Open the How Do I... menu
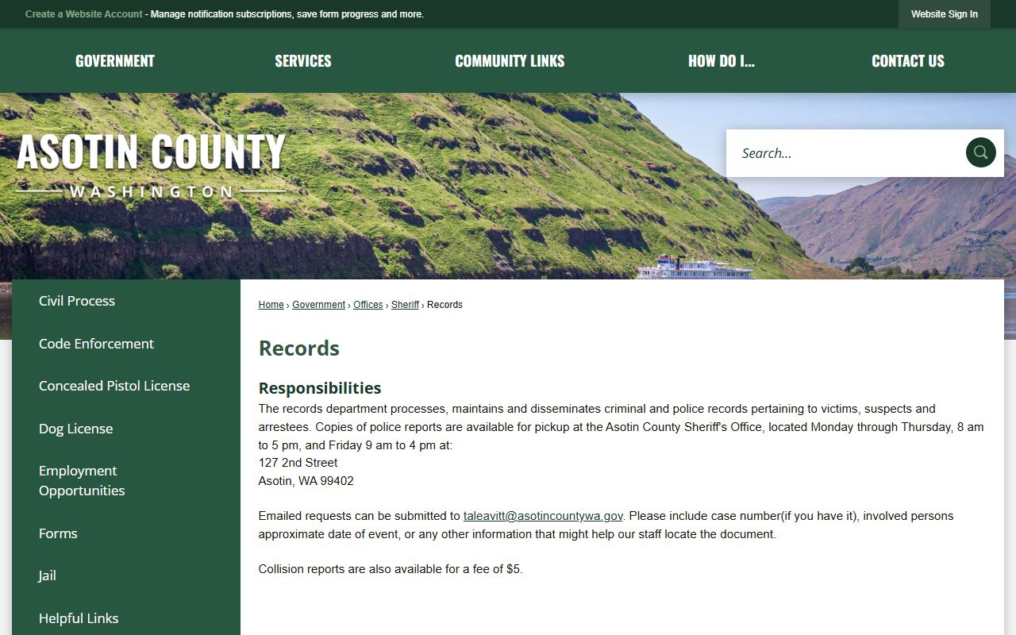The width and height of the screenshot is (1016, 635). (x=722, y=61)
